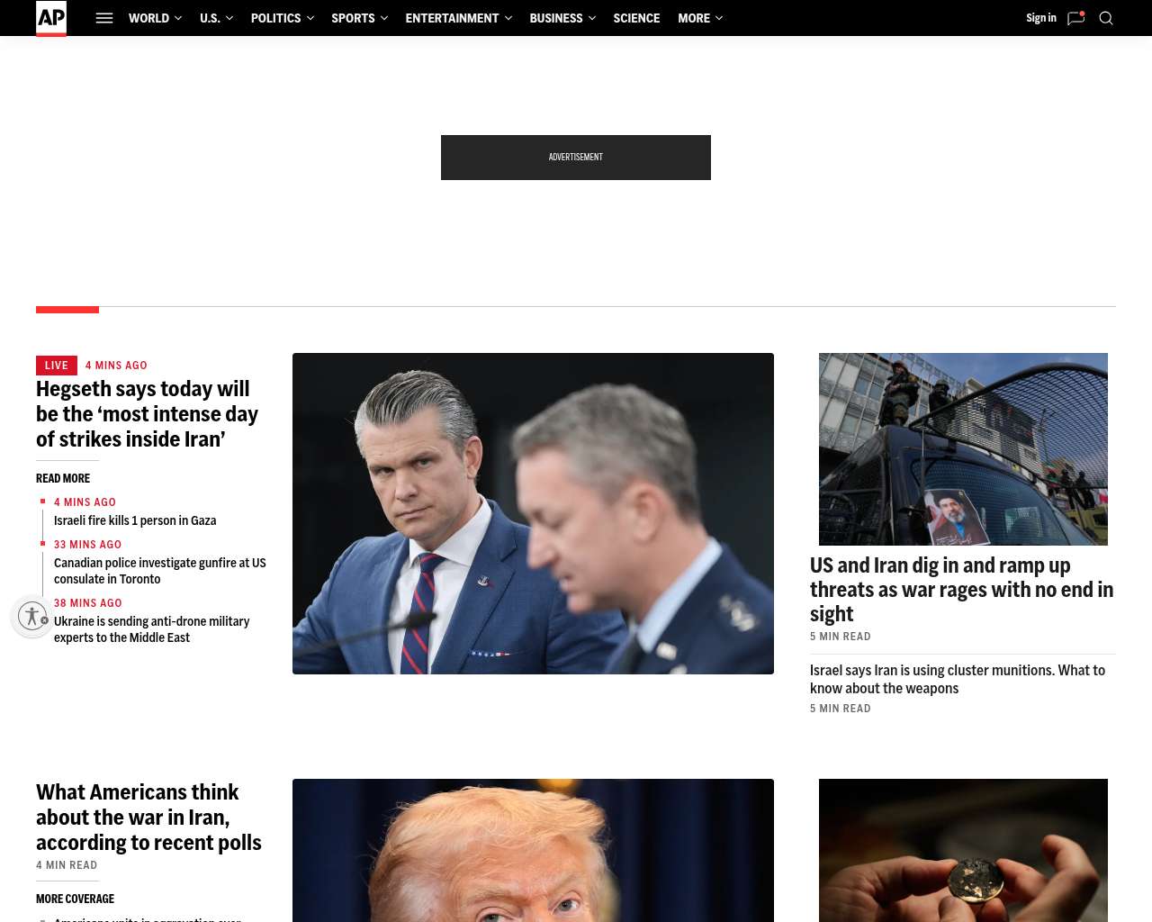Open the notifications chat bubble icon
The image size is (1152, 922).
(x=1075, y=18)
